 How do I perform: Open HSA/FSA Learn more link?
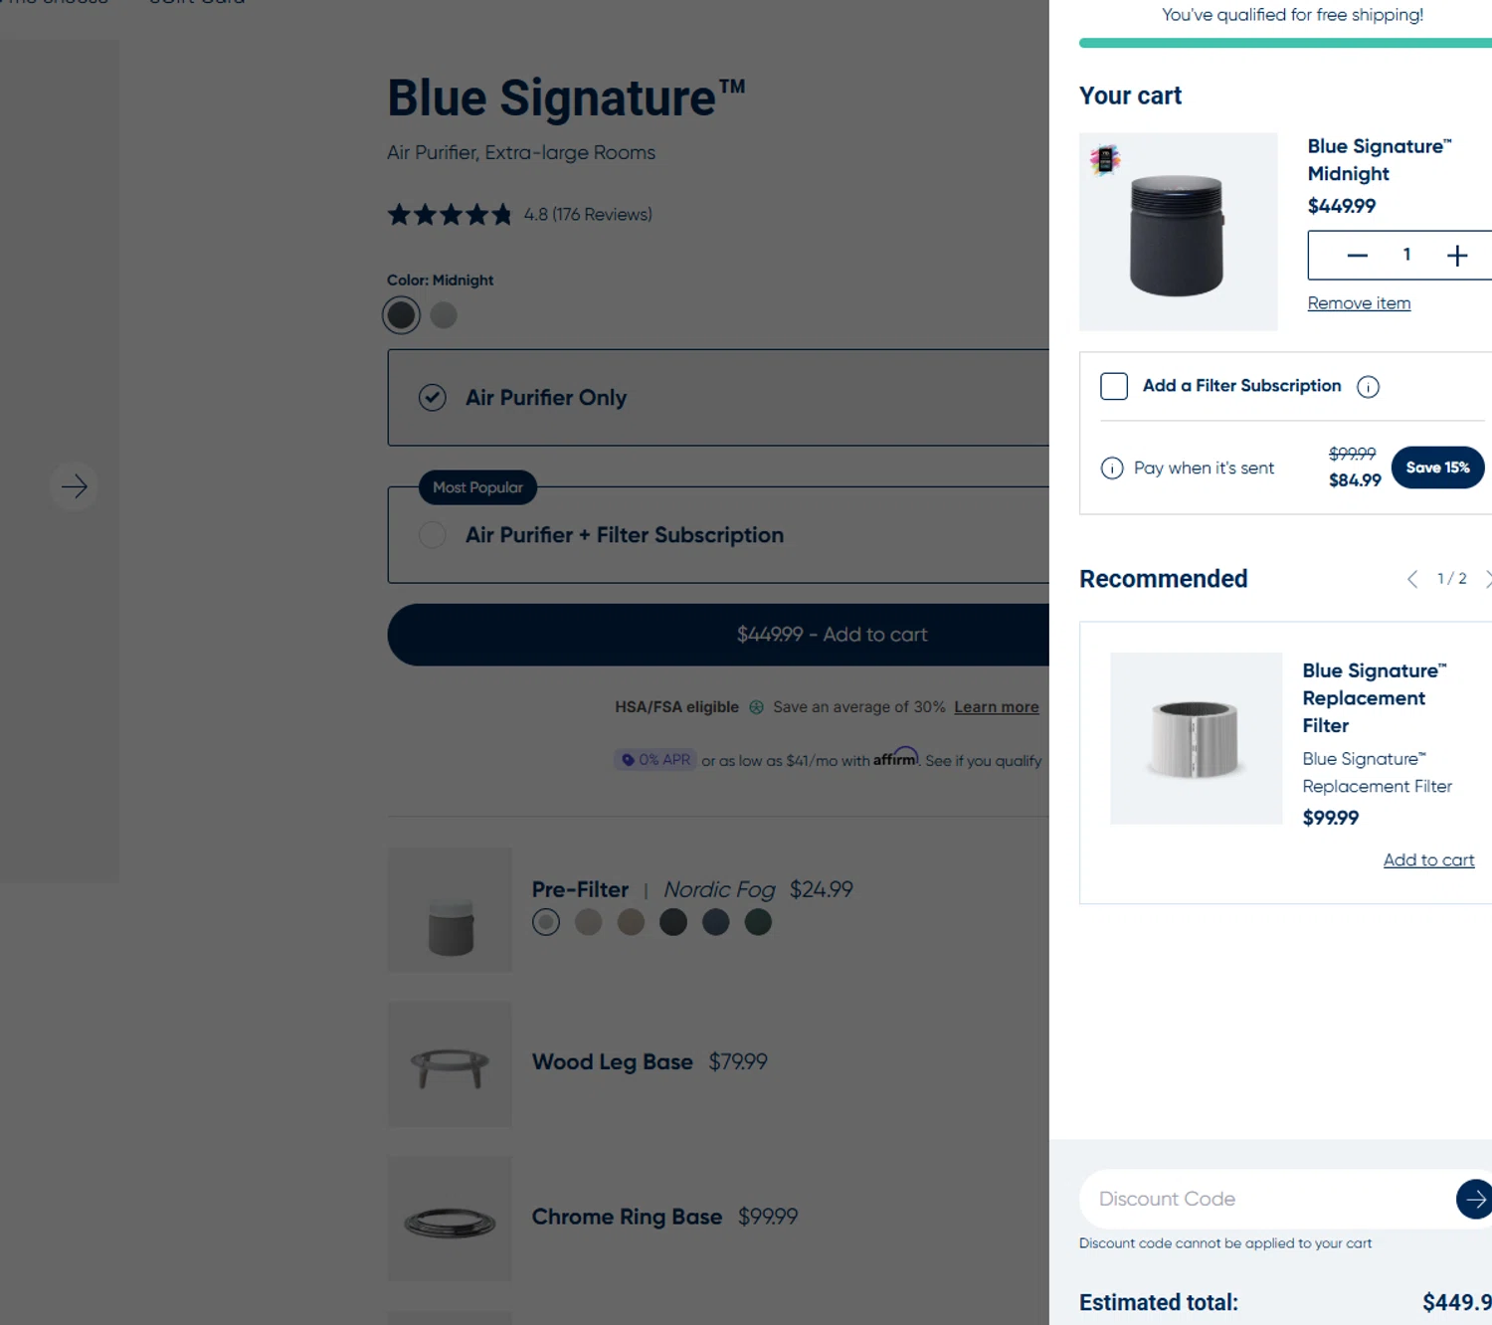tap(997, 707)
